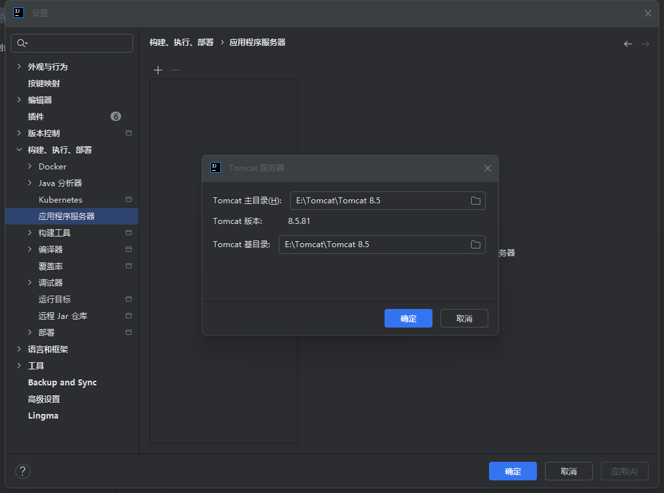Screen dimensions: 664x493
Task: Select 应用程序服务器 in the settings tree
Action: click(67, 216)
